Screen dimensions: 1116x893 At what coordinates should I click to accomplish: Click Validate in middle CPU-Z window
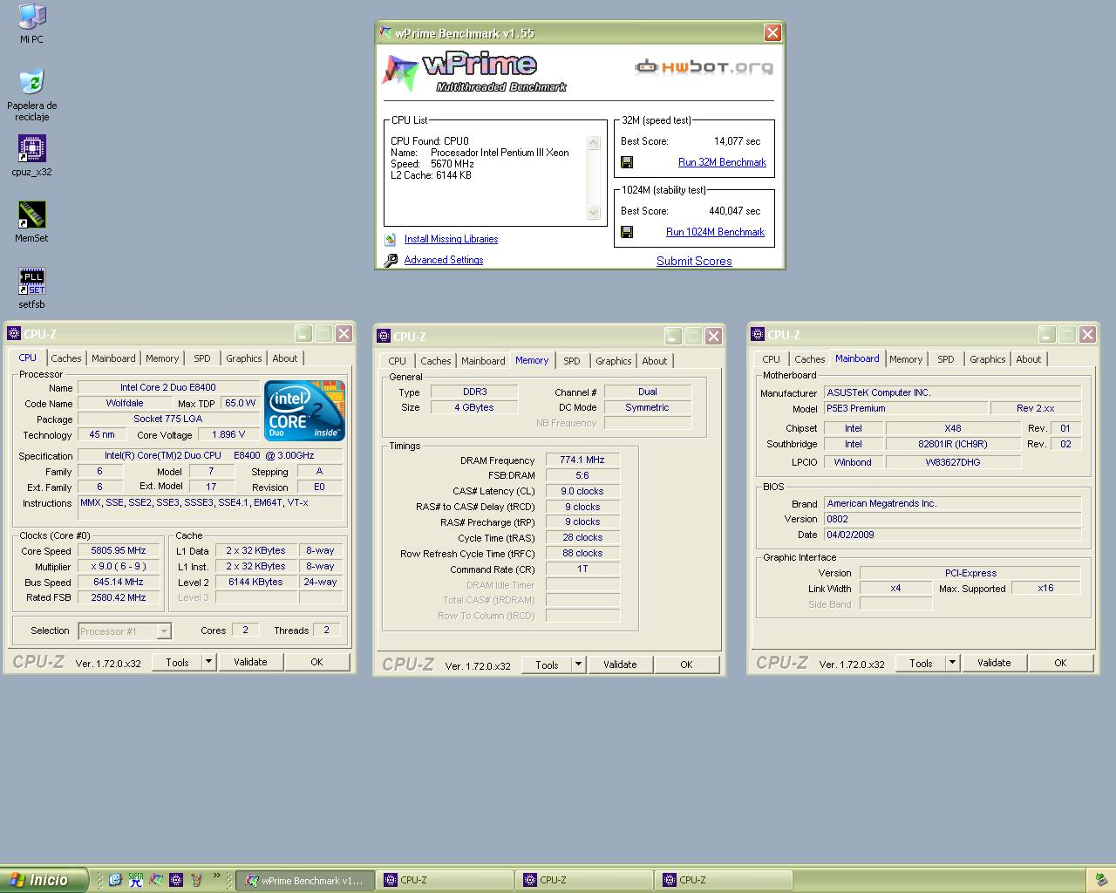620,665
